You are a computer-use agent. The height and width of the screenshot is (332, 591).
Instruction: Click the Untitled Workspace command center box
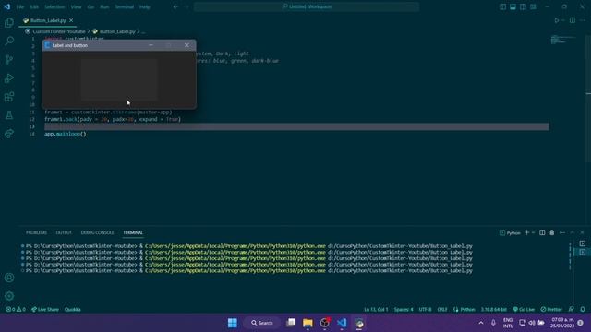click(307, 6)
